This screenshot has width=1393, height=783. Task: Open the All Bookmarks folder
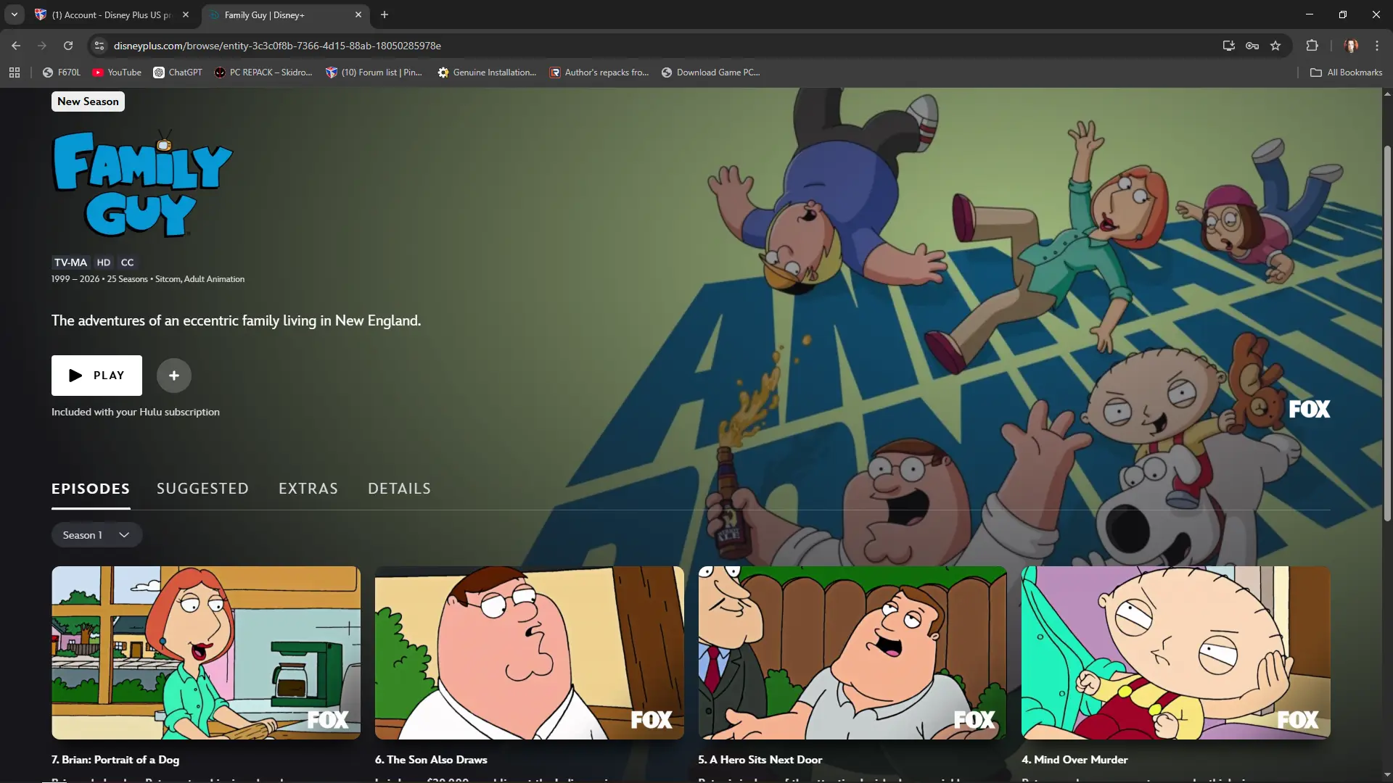(x=1347, y=72)
